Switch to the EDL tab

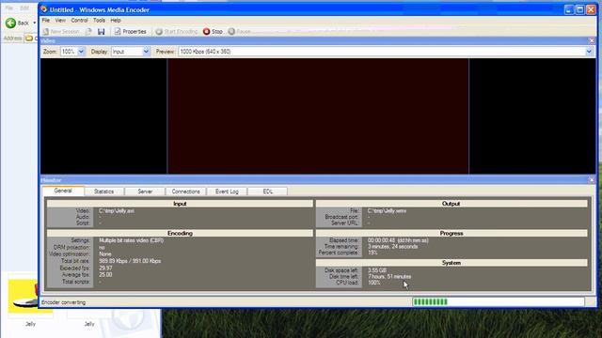pos(267,192)
